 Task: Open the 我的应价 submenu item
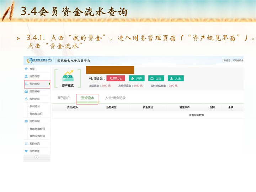pyautogui.click(x=35, y=106)
